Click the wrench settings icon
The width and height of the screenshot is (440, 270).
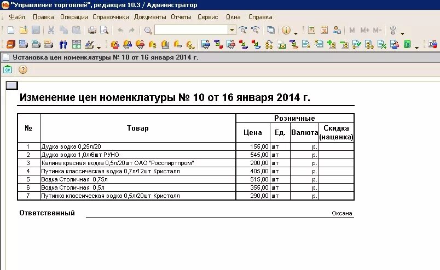point(393,30)
